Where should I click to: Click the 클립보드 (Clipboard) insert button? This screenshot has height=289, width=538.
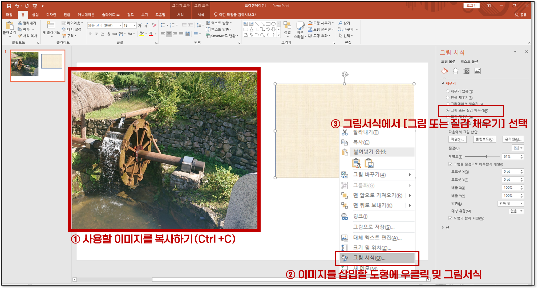484,139
